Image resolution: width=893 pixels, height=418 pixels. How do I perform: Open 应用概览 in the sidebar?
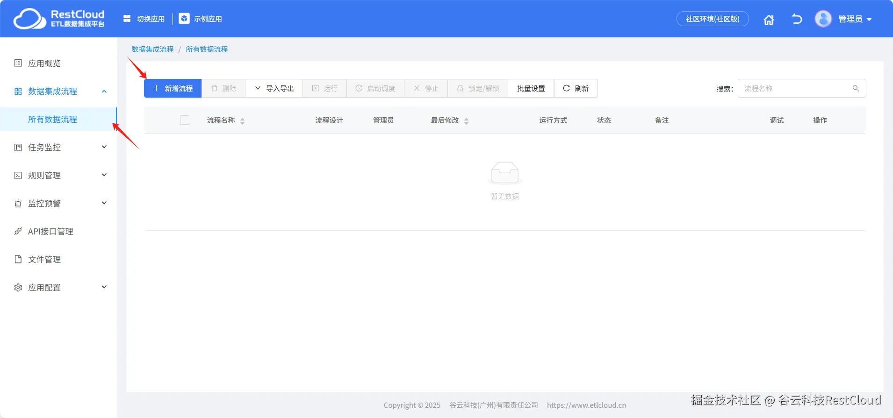pyautogui.click(x=44, y=63)
